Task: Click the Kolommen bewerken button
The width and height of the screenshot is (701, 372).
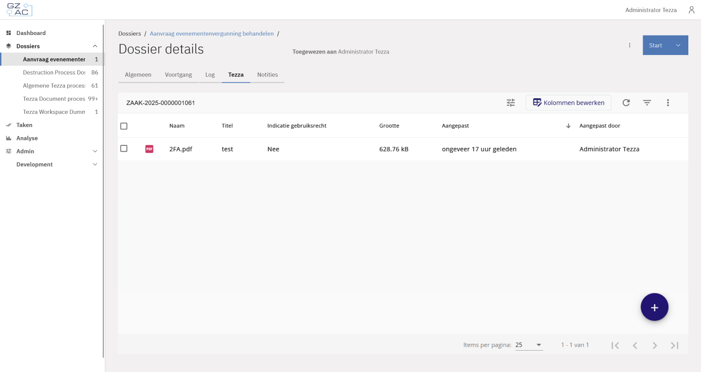Action: [x=568, y=103]
